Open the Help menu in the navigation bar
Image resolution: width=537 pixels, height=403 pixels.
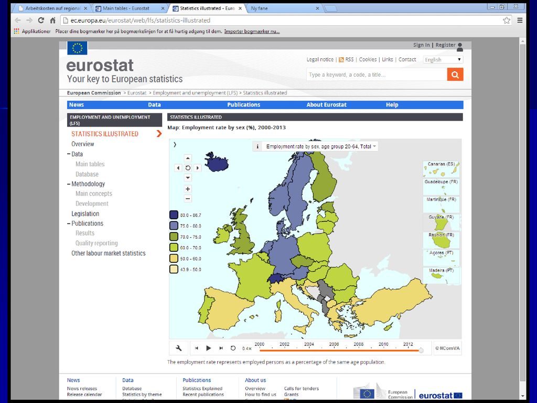point(392,105)
